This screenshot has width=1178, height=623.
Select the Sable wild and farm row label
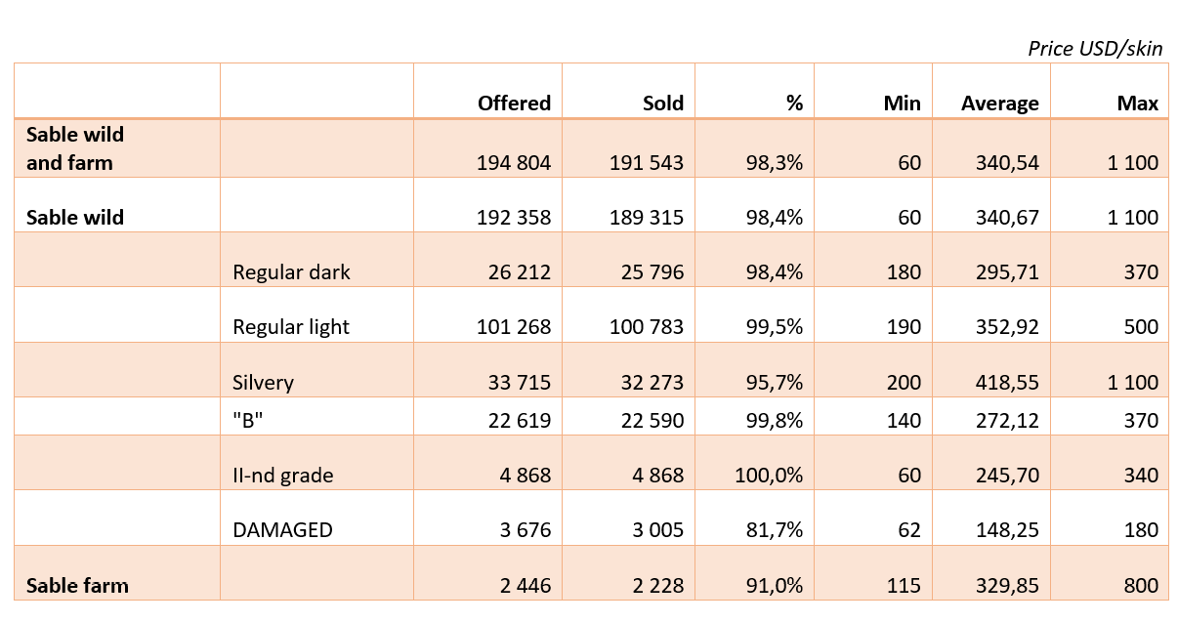click(75, 148)
